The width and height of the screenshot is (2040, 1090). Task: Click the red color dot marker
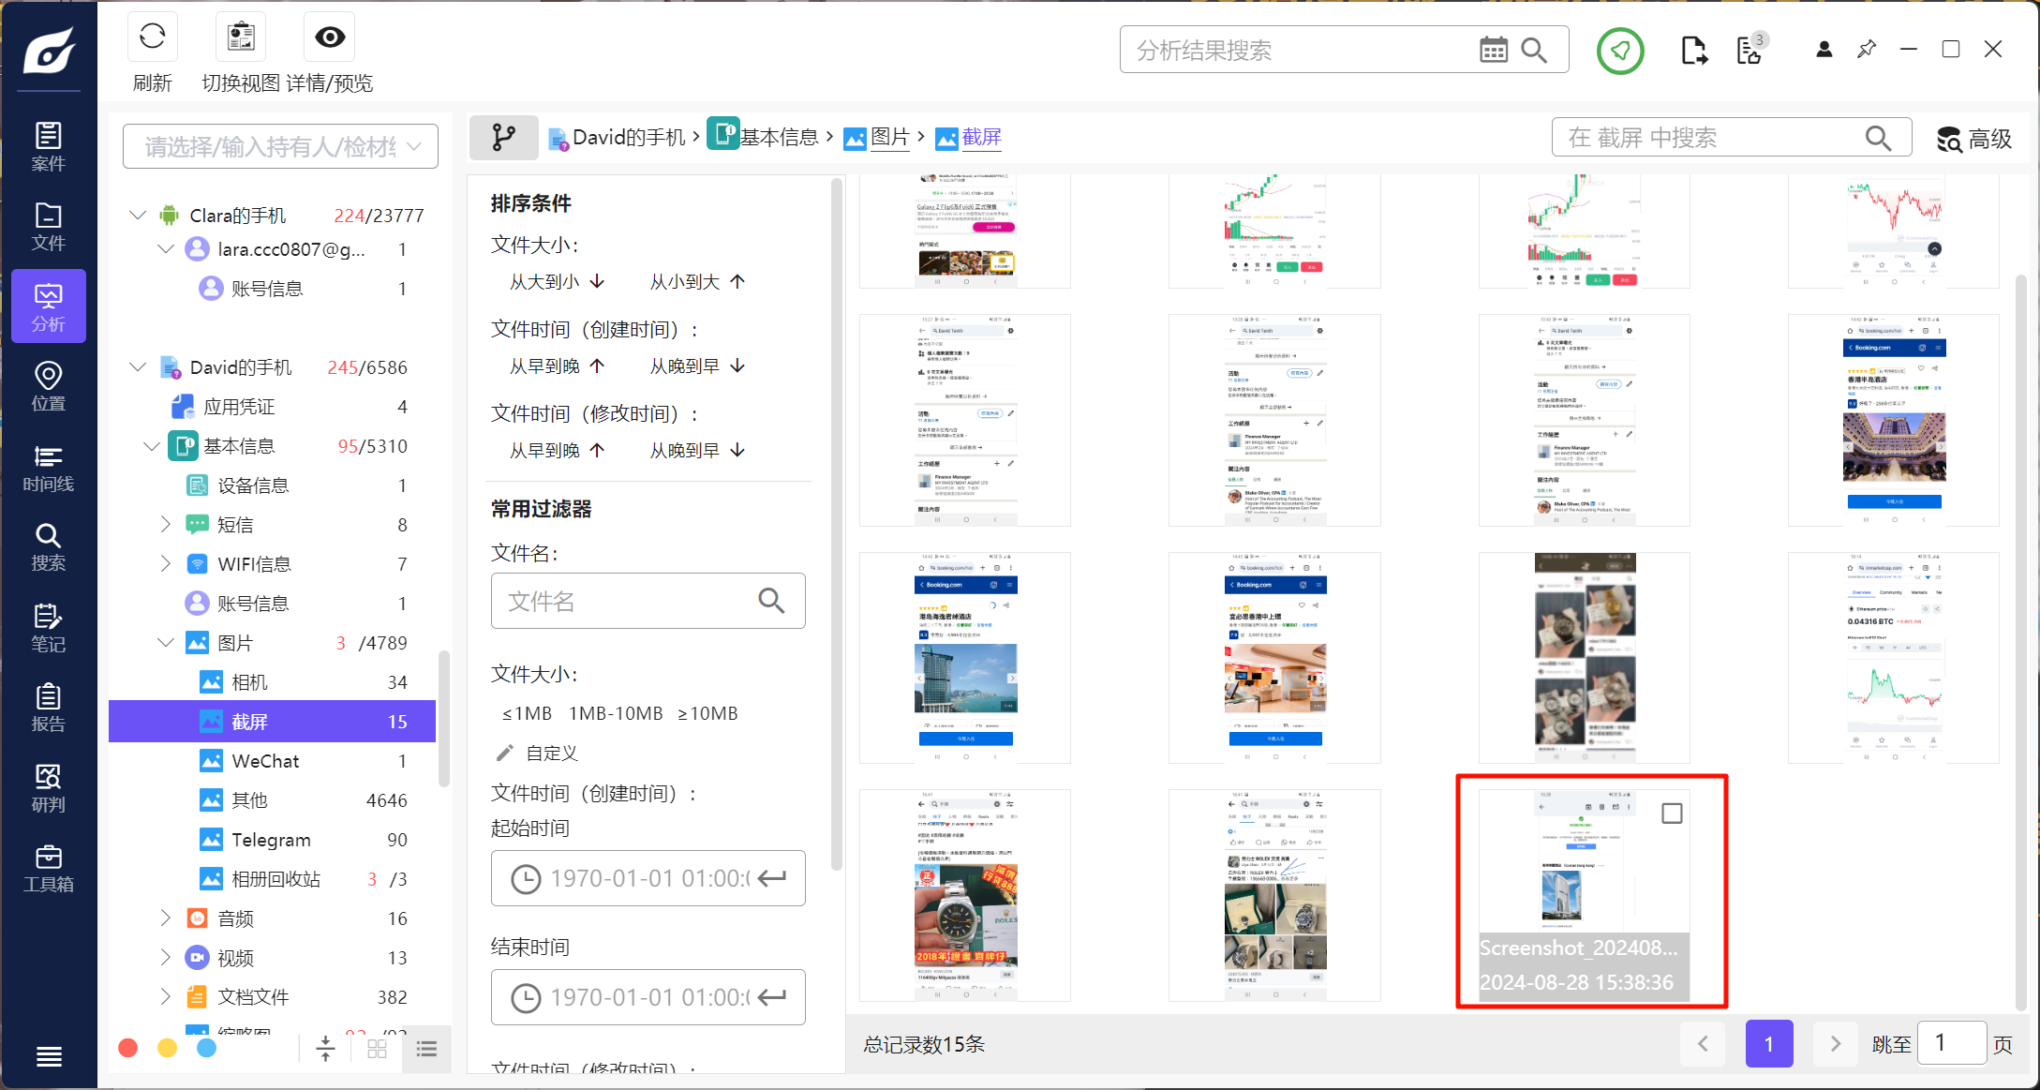(x=128, y=1048)
